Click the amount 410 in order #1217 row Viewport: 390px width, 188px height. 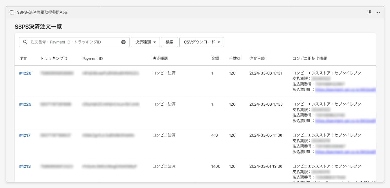click(214, 135)
